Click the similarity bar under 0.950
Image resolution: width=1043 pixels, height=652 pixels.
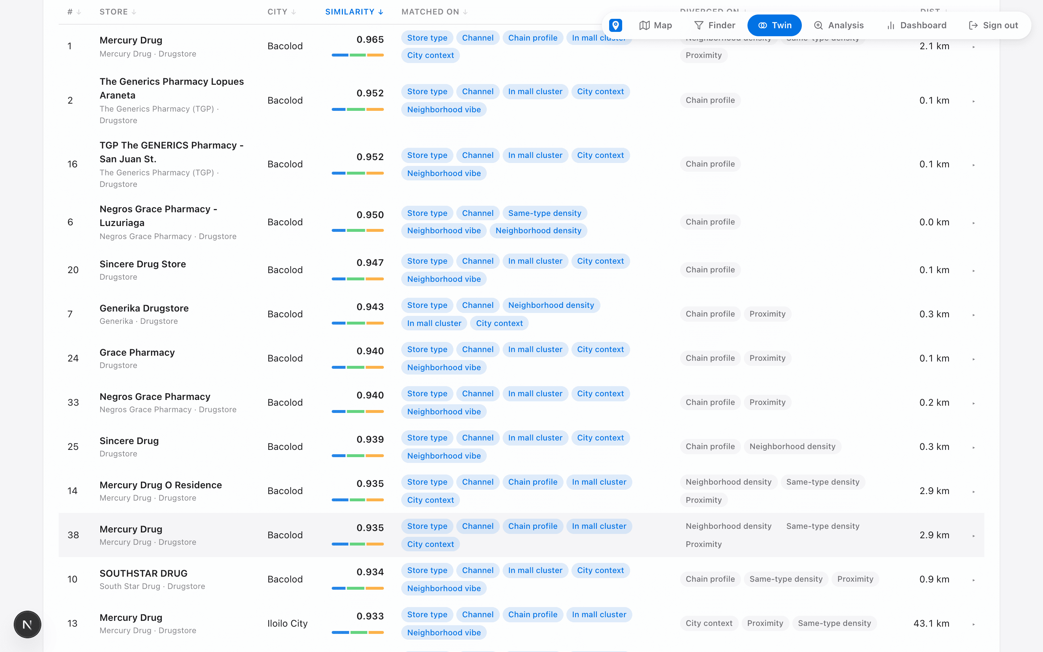pos(358,231)
